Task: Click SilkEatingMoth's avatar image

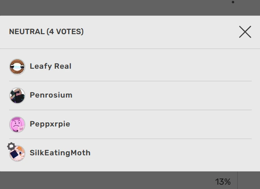Action: click(x=18, y=154)
